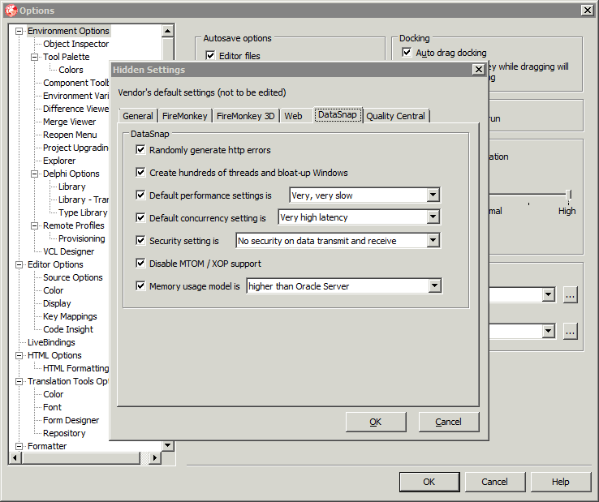The image size is (599, 502).
Task: Collapse the Editor Options tree node
Action: coord(19,264)
